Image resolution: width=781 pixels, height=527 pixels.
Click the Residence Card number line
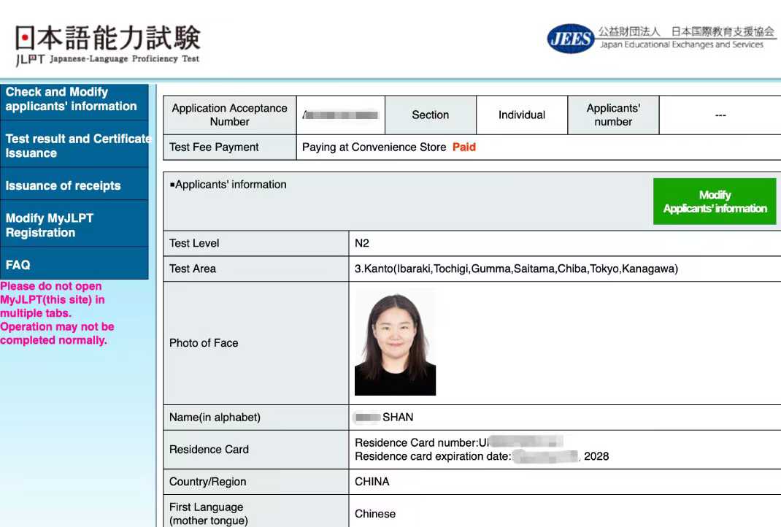pyautogui.click(x=458, y=442)
